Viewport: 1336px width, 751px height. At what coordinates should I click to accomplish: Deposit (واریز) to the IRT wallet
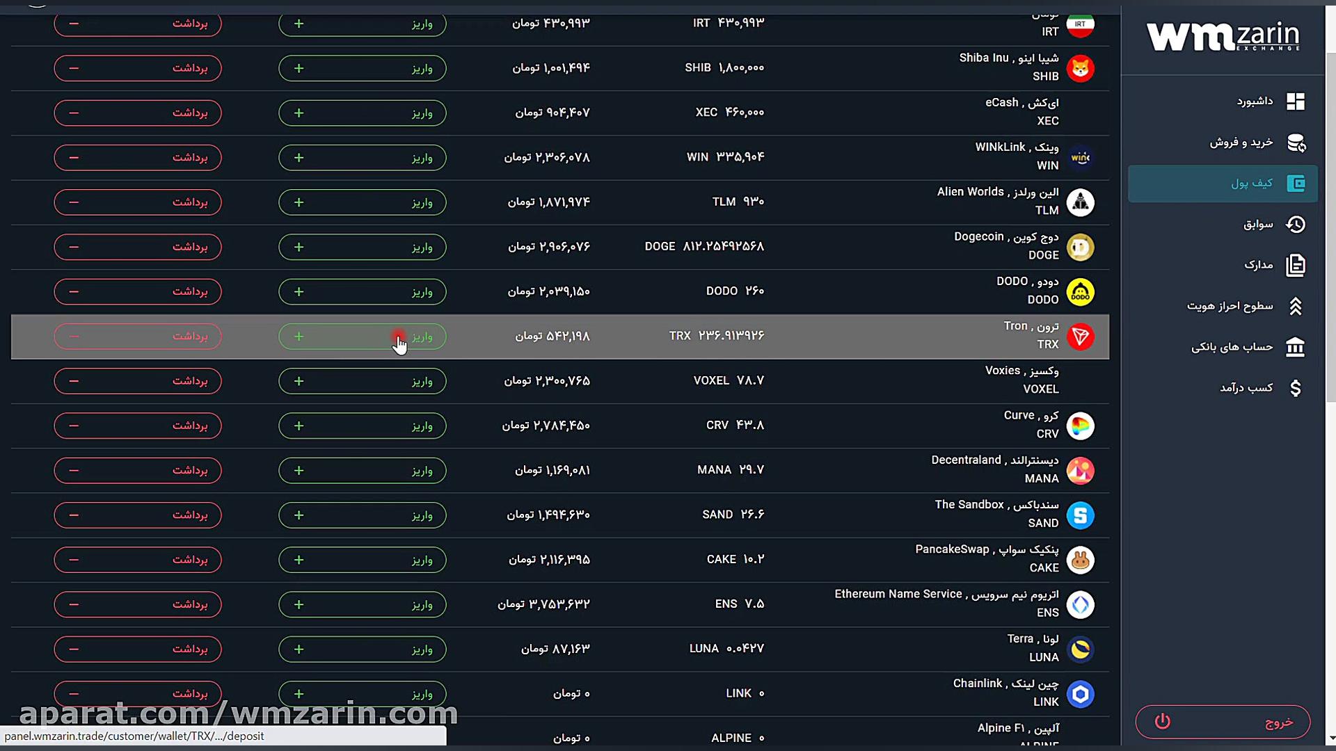click(362, 24)
